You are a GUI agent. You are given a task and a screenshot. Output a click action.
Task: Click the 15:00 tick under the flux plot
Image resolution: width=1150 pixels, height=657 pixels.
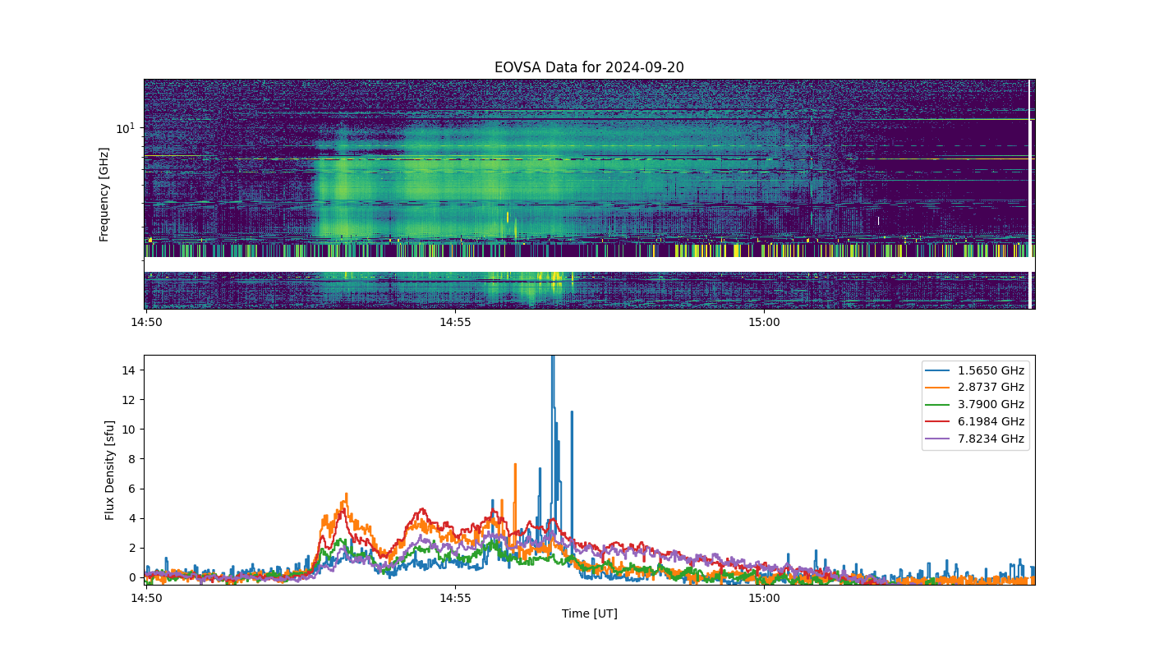tap(764, 598)
